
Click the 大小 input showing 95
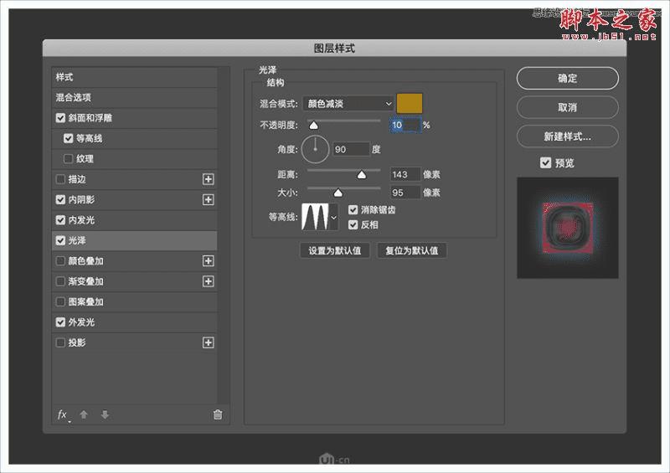pyautogui.click(x=405, y=193)
